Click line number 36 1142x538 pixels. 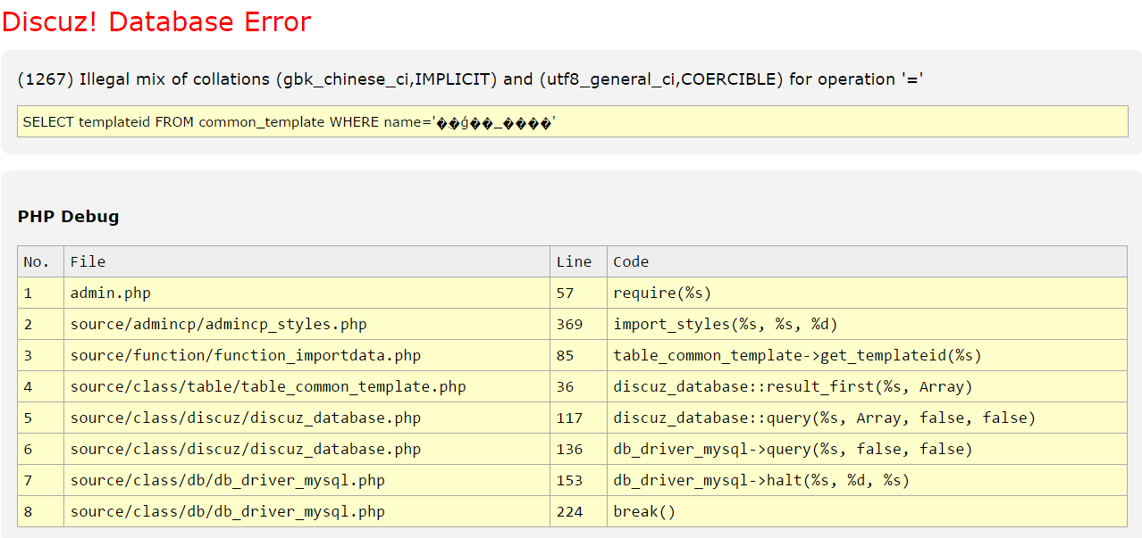coord(578,386)
